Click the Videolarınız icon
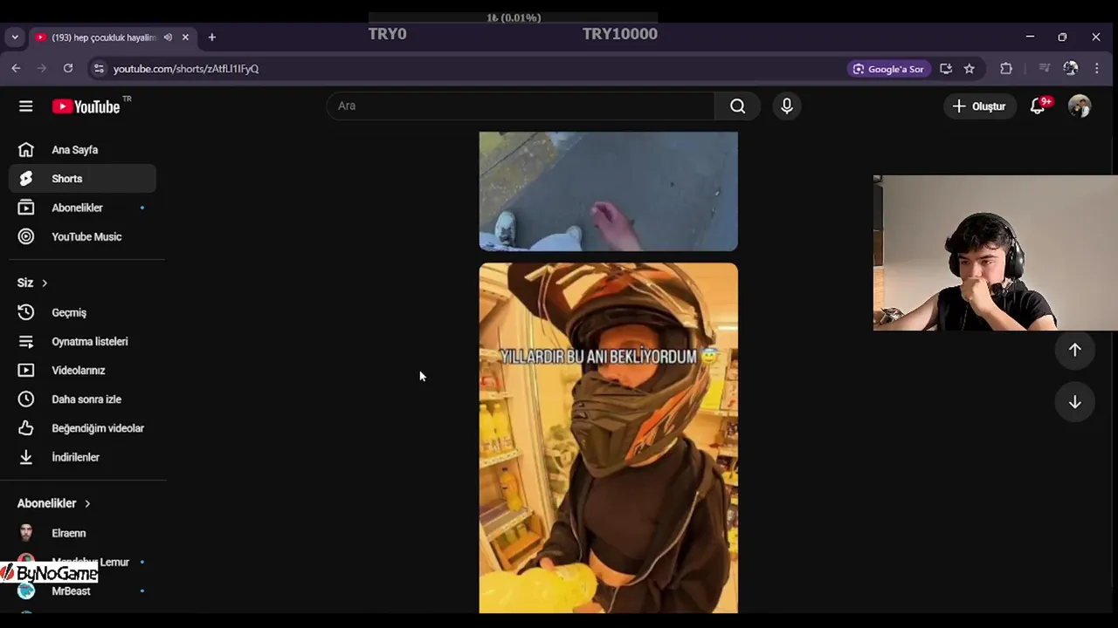This screenshot has height=628, width=1118. point(26,370)
